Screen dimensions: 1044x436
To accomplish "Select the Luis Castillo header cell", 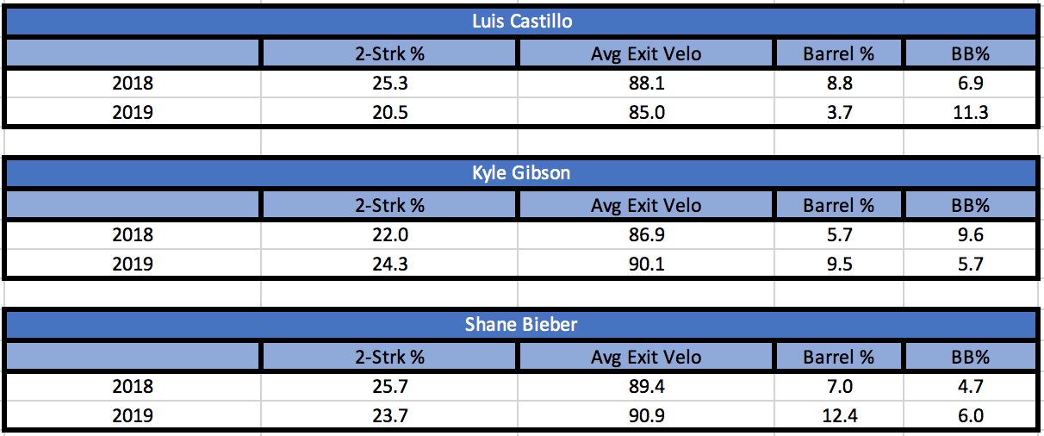I will pyautogui.click(x=521, y=22).
